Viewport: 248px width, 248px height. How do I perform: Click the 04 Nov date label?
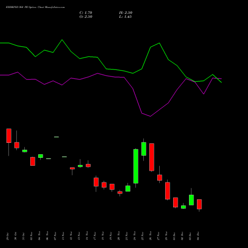(39, 236)
